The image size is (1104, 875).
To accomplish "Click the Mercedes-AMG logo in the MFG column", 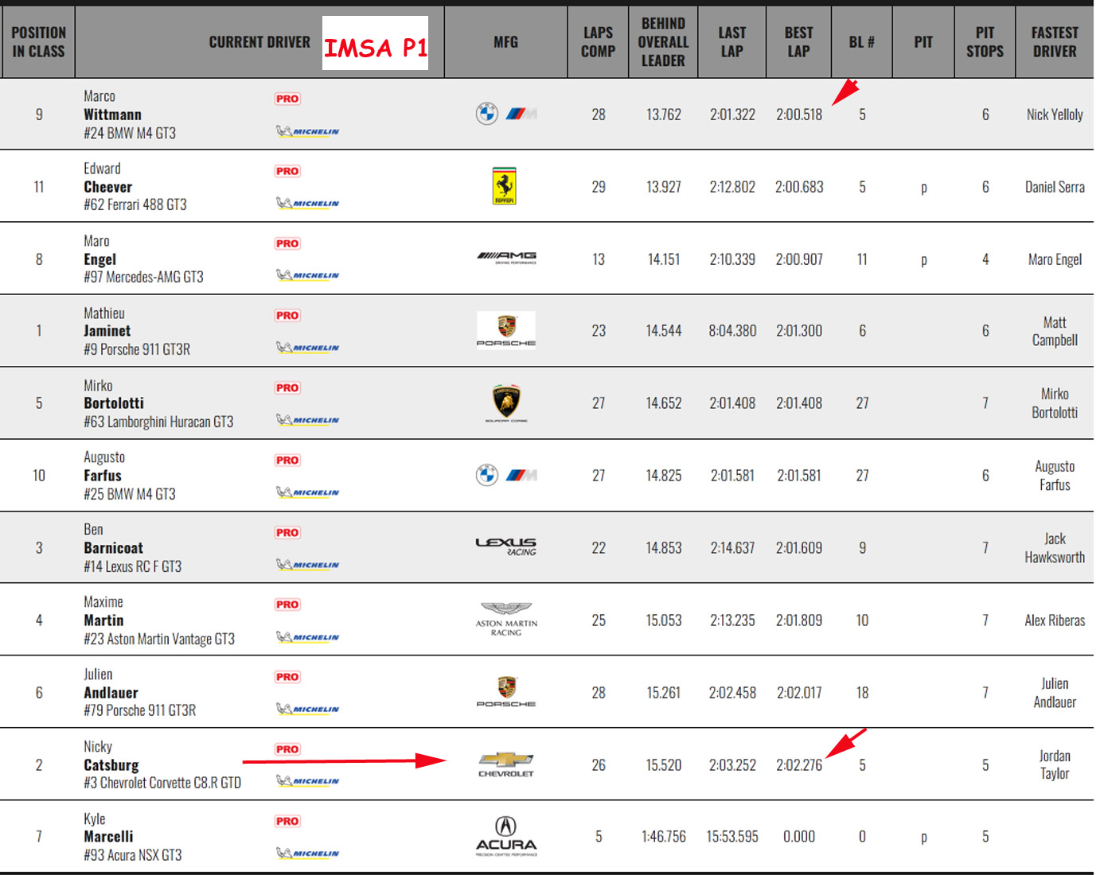I will pos(506,258).
